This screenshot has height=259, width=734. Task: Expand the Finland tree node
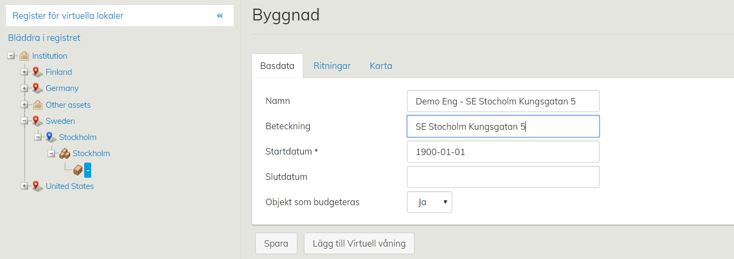coord(24,72)
